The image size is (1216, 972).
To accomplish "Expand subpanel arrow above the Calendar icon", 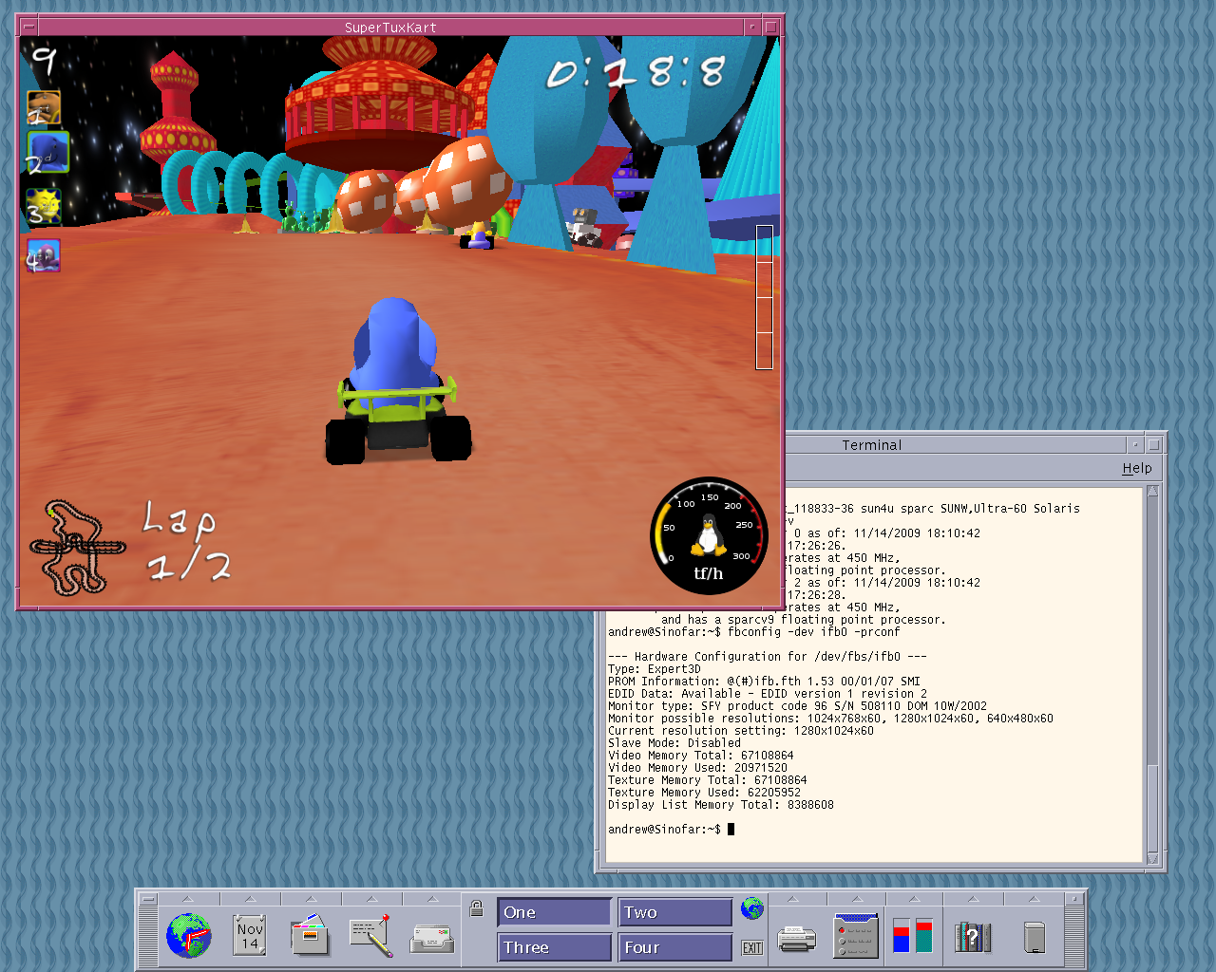I will tap(250, 899).
